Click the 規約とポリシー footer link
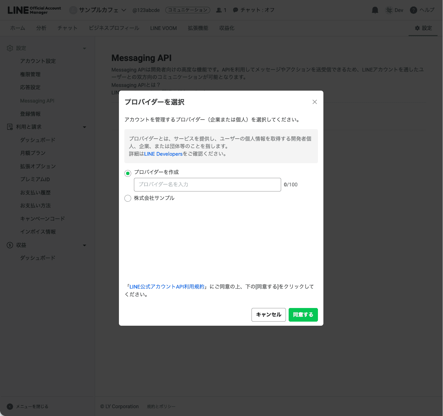Screen dimensions: 443x416 click(x=161, y=406)
